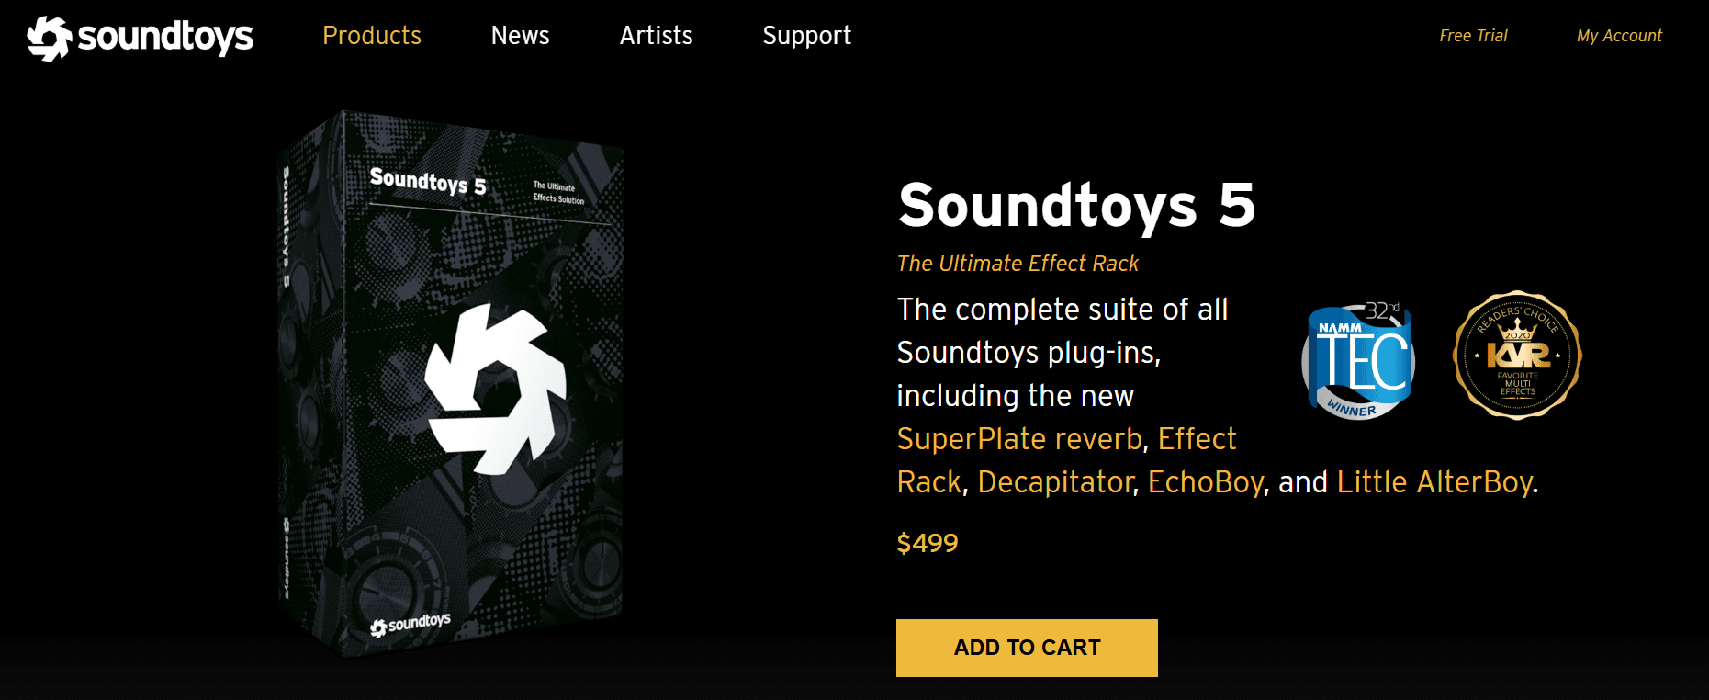
Task: Open the SuperPlate reverb product link
Action: (1018, 439)
